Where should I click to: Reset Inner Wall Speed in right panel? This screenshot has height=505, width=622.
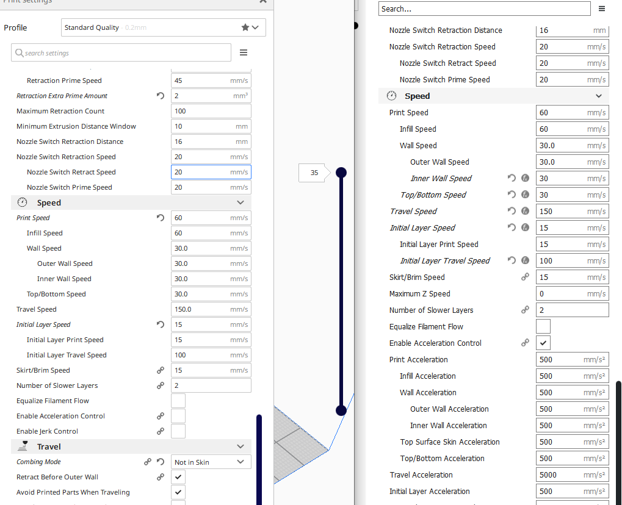tap(512, 178)
